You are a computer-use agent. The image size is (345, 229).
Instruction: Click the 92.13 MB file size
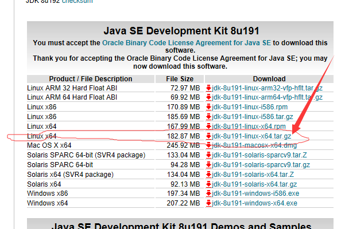pos(185,184)
